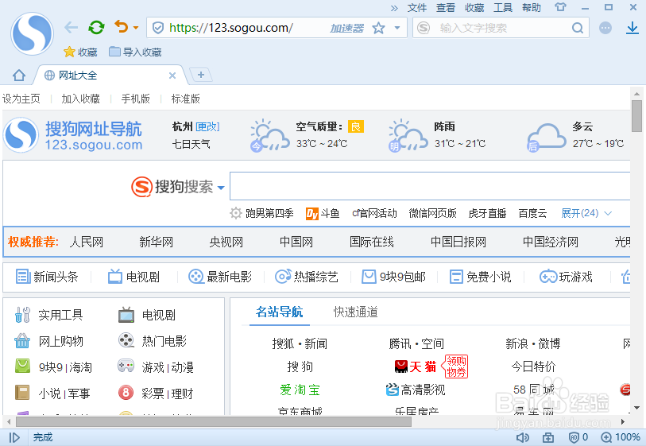The image size is (646, 446).
Task: Click the 彩票 red ball icon
Action: [x=126, y=393]
